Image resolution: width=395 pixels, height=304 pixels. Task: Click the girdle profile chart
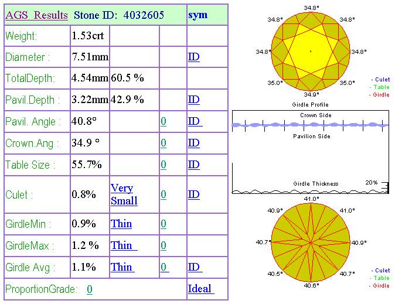311,152
